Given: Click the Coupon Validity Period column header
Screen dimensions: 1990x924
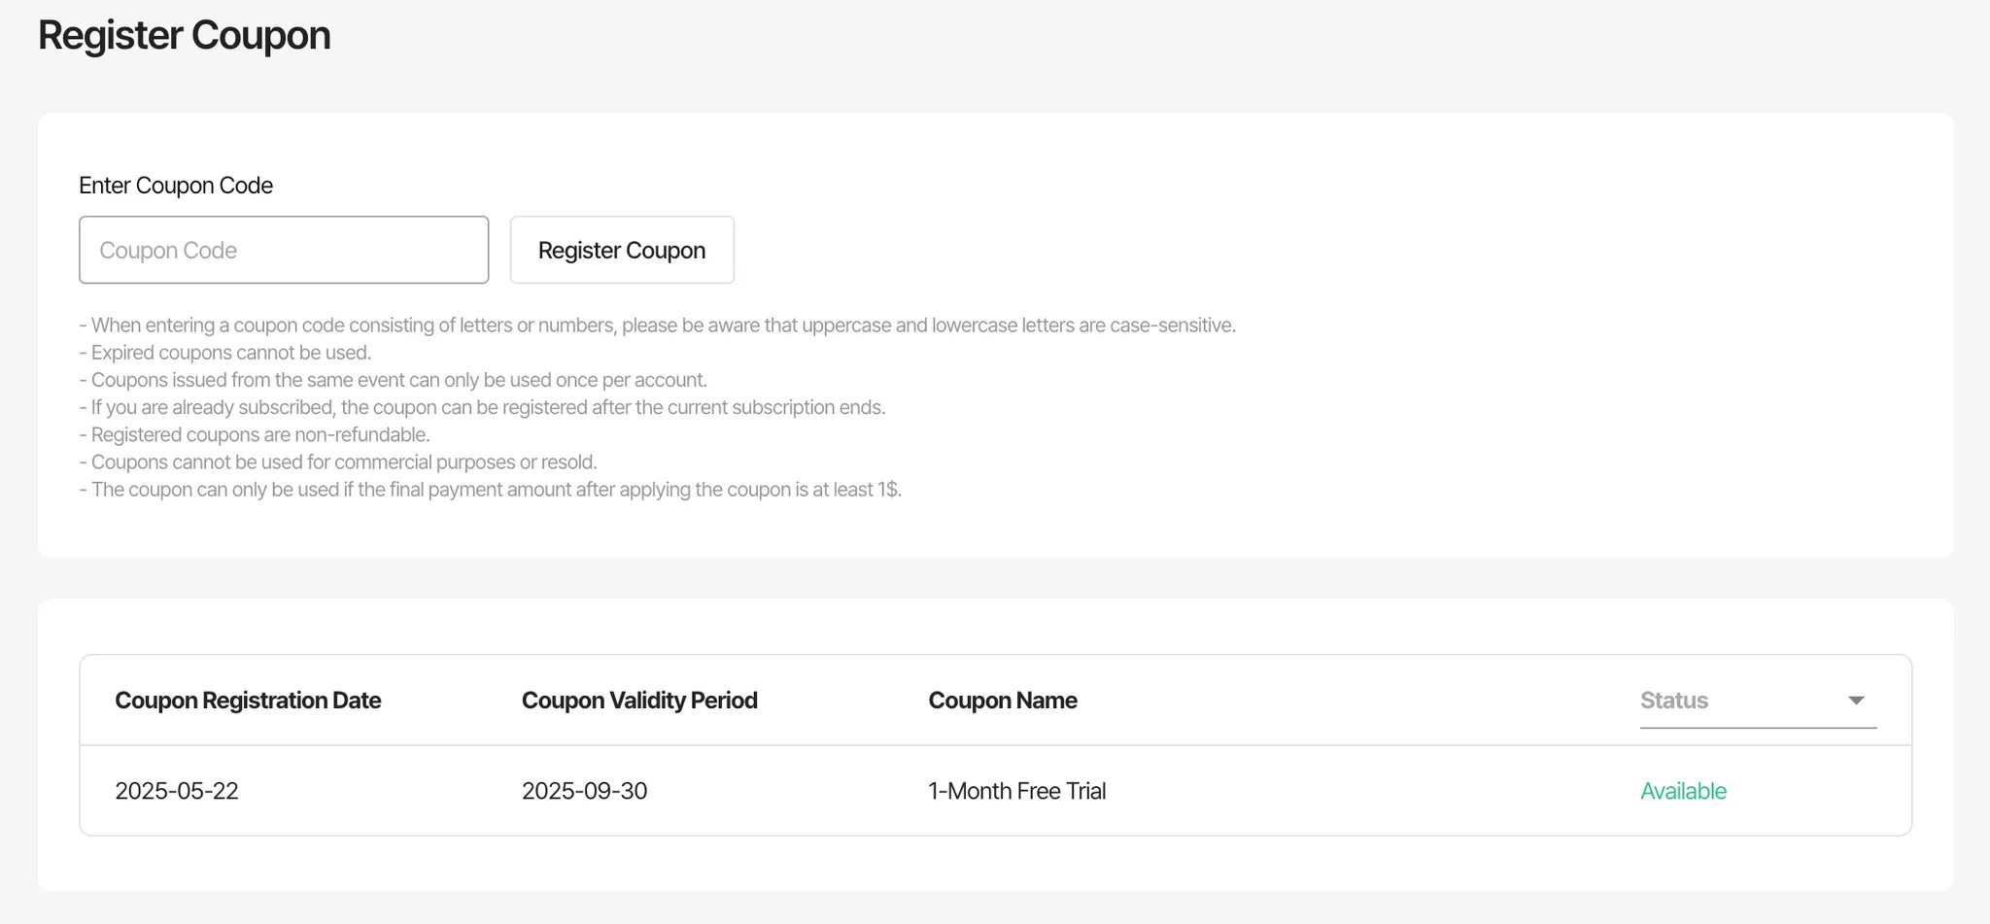Looking at the screenshot, I should point(639,701).
